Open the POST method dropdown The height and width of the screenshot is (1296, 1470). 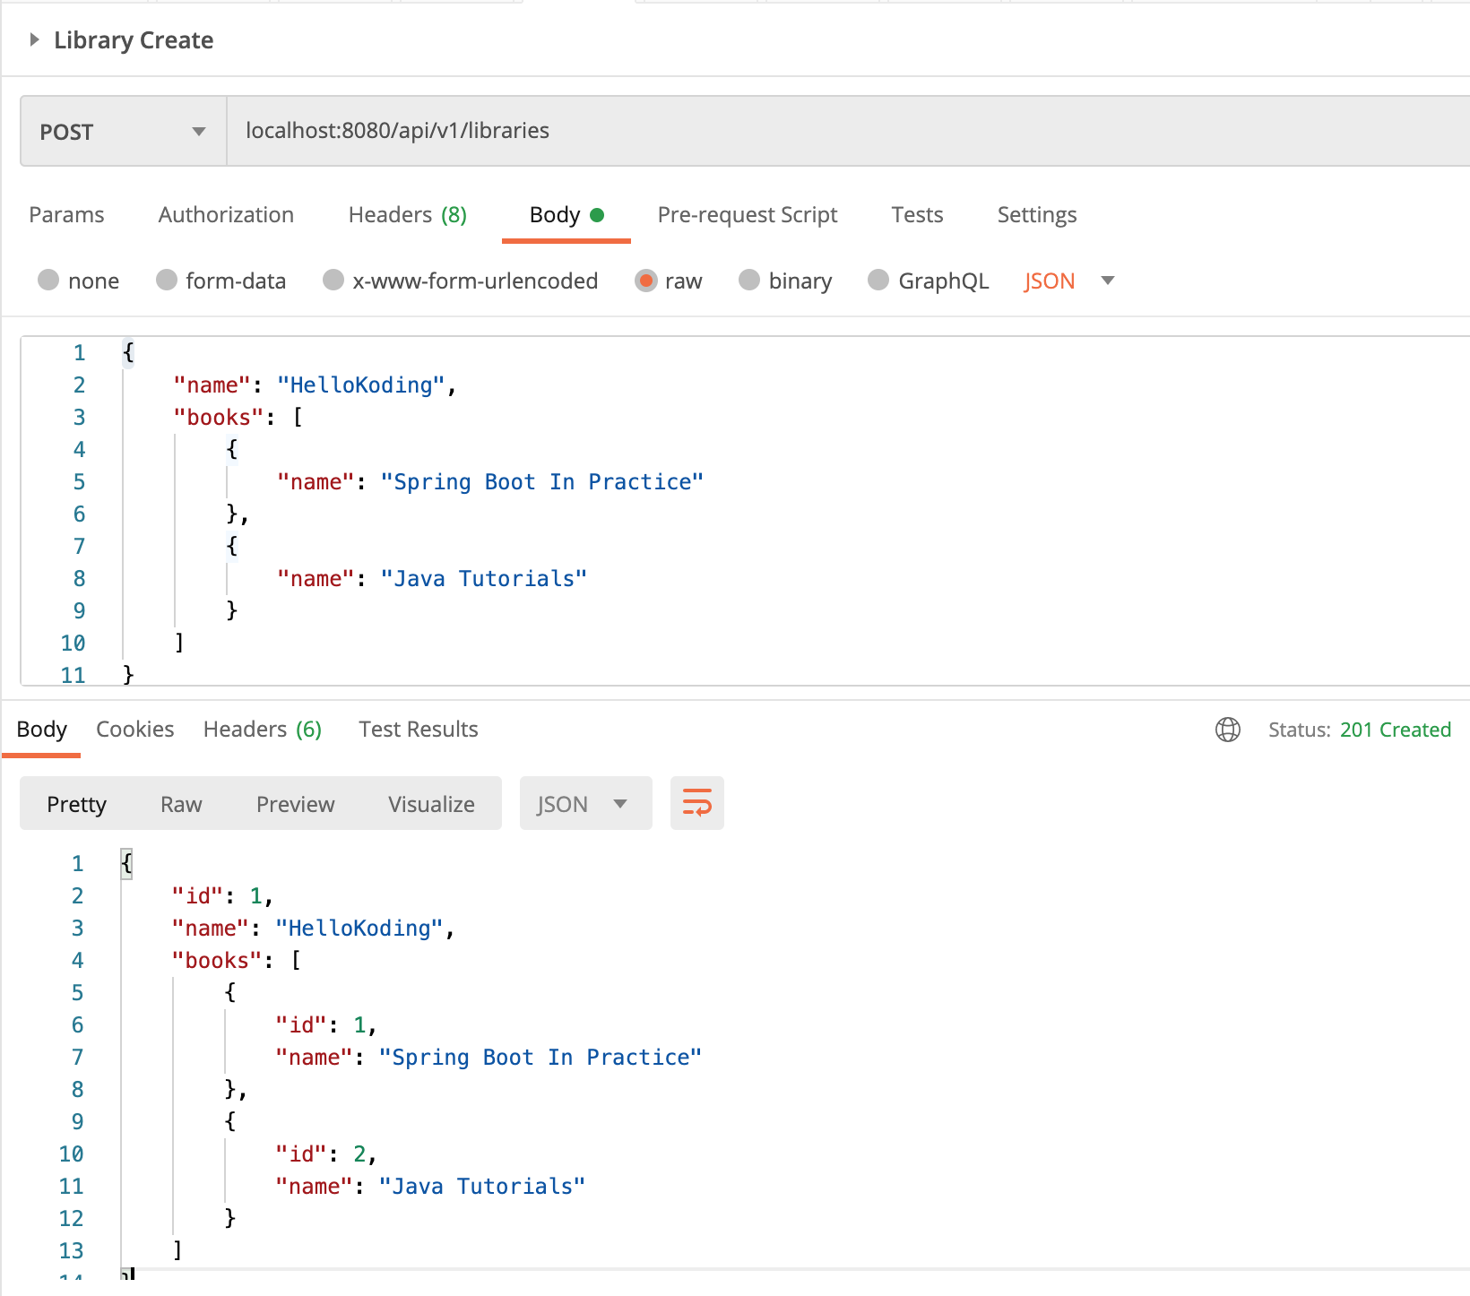(198, 131)
